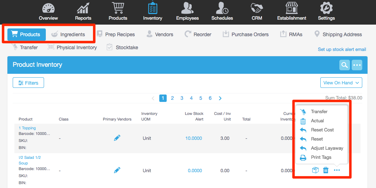
Task: Edit primary vendor pencil for 1 Topping
Action: coord(117,138)
